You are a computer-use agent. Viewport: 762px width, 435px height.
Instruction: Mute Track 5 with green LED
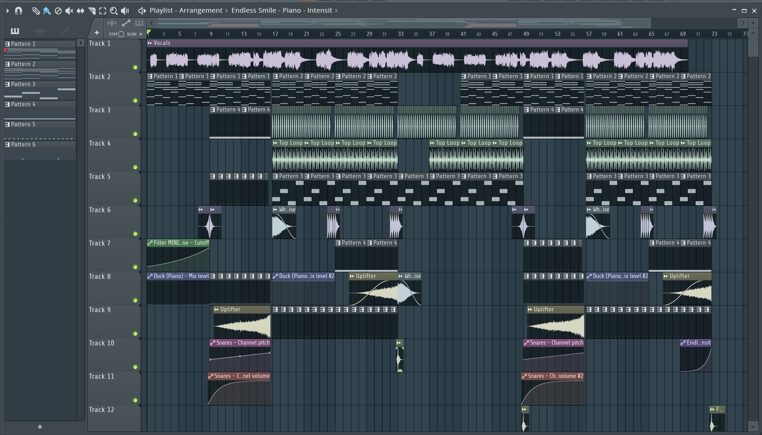(135, 201)
